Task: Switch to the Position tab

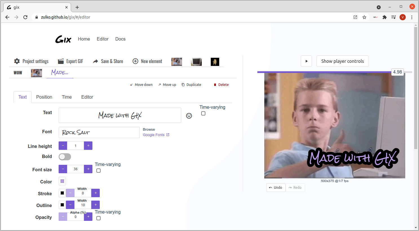Action: (x=44, y=97)
